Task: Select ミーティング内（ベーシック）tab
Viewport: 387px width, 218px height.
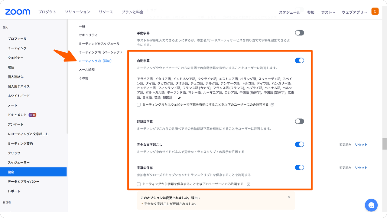Action: point(101,52)
